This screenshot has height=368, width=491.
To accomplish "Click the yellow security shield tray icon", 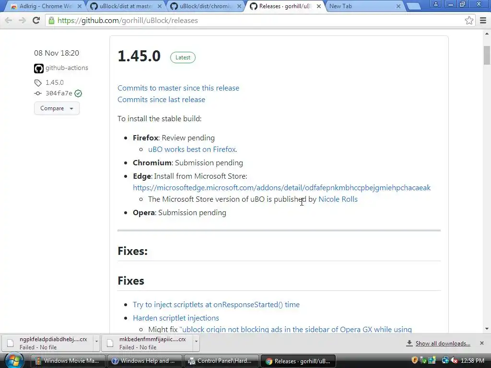I will point(415,360).
